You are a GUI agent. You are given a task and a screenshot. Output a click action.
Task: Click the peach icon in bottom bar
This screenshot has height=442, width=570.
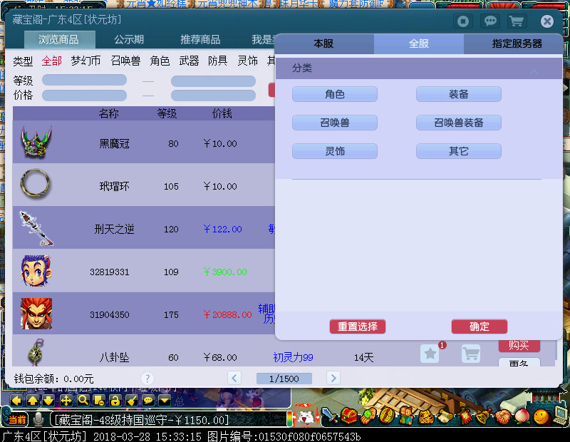[x=522, y=416]
